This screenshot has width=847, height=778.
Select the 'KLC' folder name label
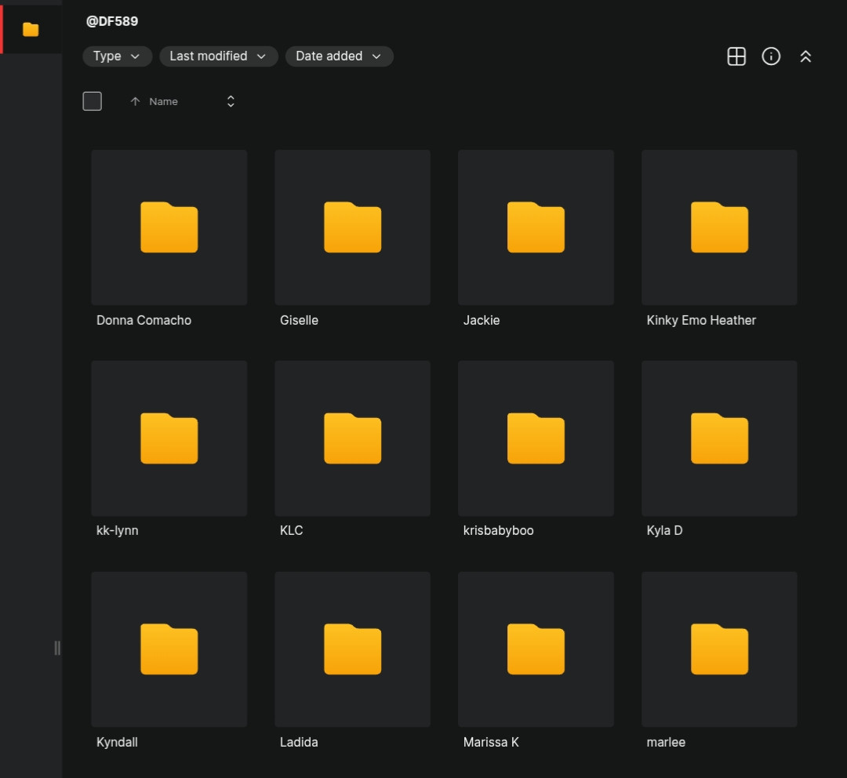pos(291,530)
